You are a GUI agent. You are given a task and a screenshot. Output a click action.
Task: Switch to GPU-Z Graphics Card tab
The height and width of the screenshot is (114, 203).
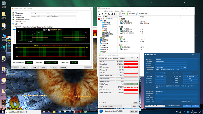coord(103,58)
